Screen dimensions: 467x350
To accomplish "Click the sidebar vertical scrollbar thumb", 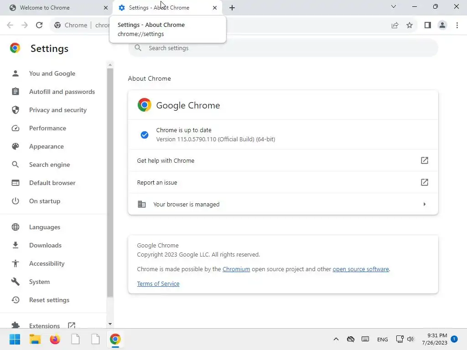I will coord(110,182).
